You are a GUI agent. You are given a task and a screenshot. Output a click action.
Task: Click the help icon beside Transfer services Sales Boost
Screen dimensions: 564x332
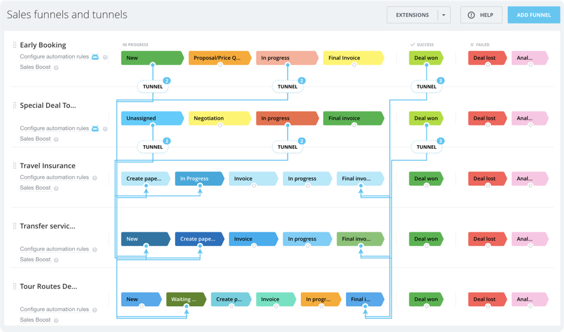click(x=56, y=260)
